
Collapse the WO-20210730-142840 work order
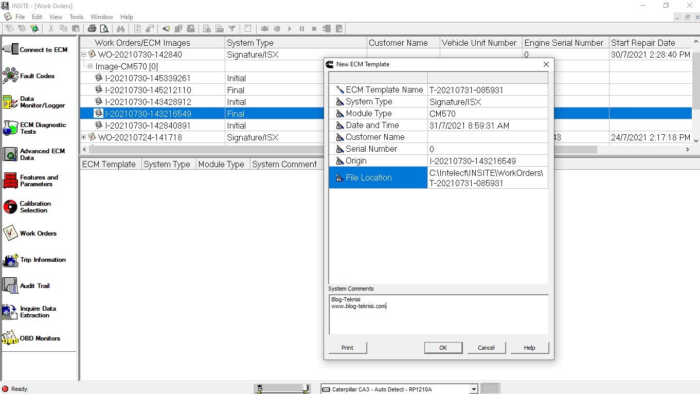pyautogui.click(x=84, y=54)
